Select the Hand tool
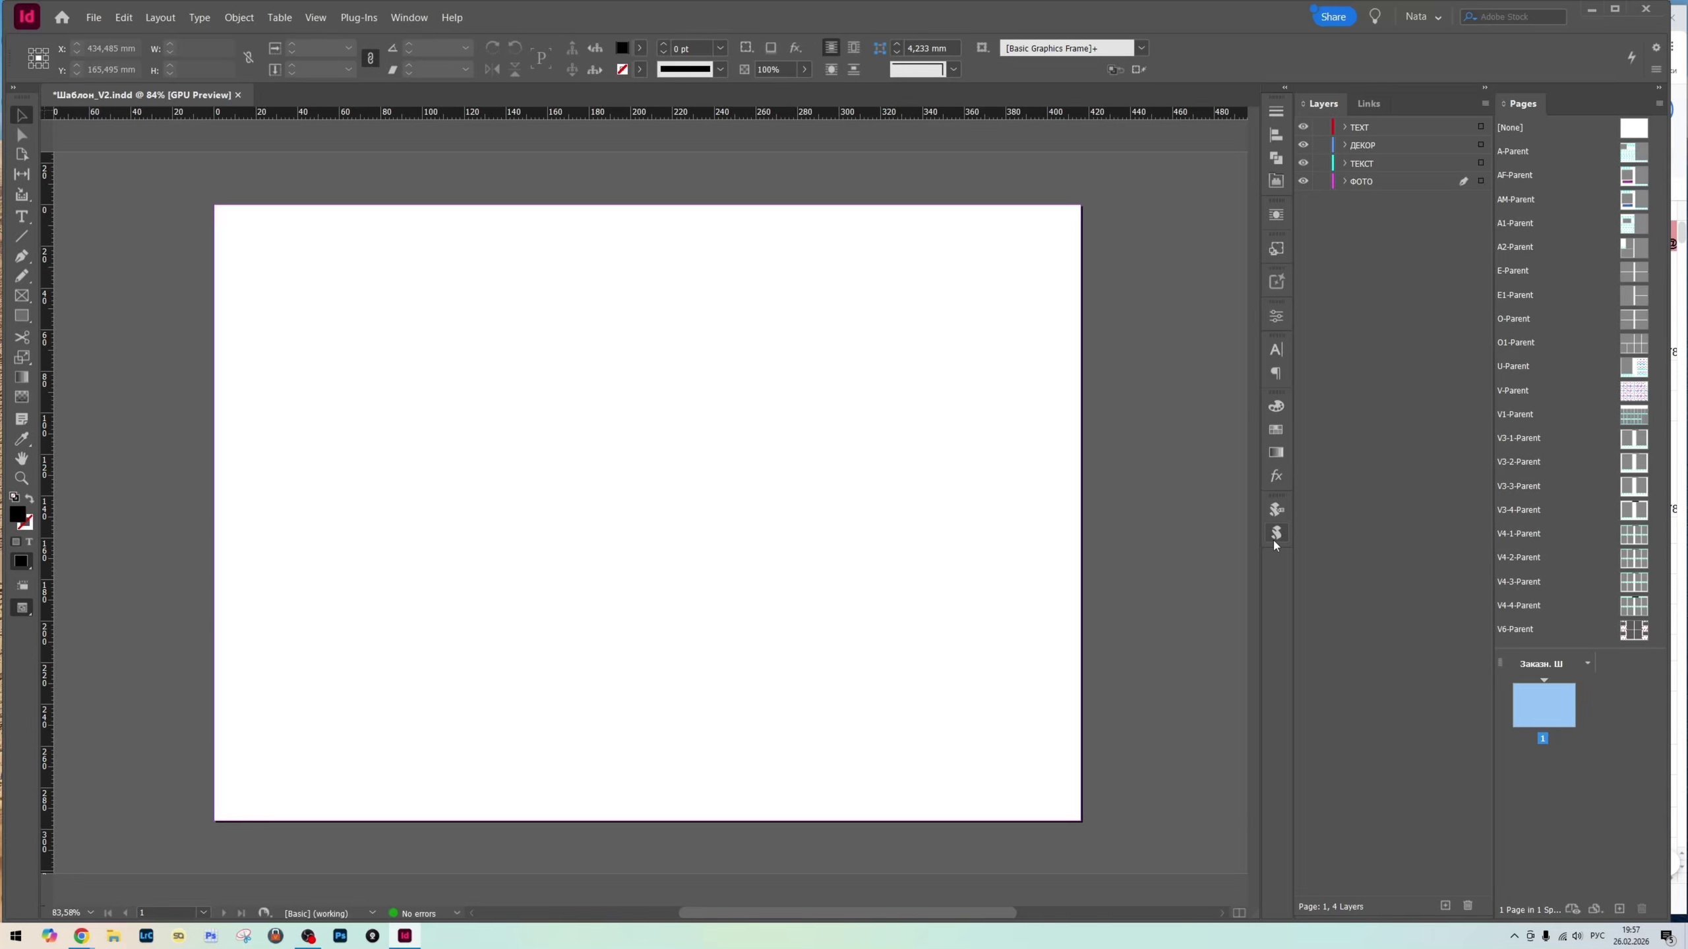 coord(22,459)
